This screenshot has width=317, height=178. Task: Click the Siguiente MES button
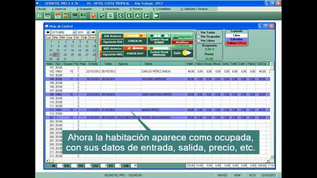[111, 54]
